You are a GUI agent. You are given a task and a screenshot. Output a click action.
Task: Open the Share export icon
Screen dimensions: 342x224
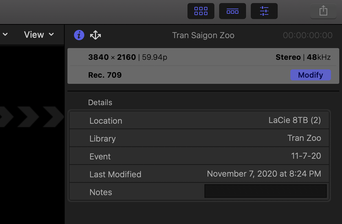pyautogui.click(x=323, y=11)
